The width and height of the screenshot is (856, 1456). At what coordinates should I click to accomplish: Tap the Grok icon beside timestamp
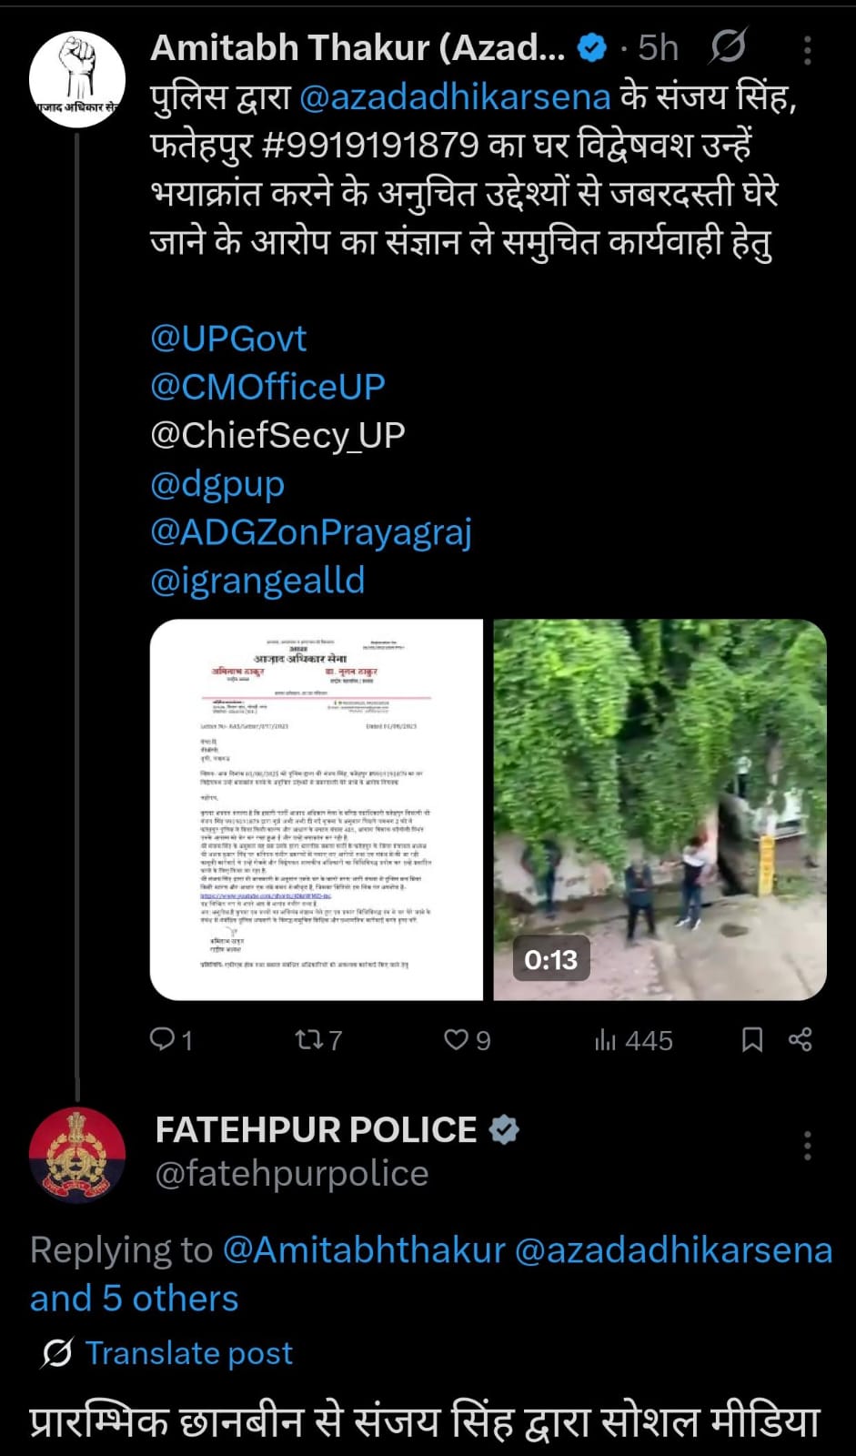(728, 46)
